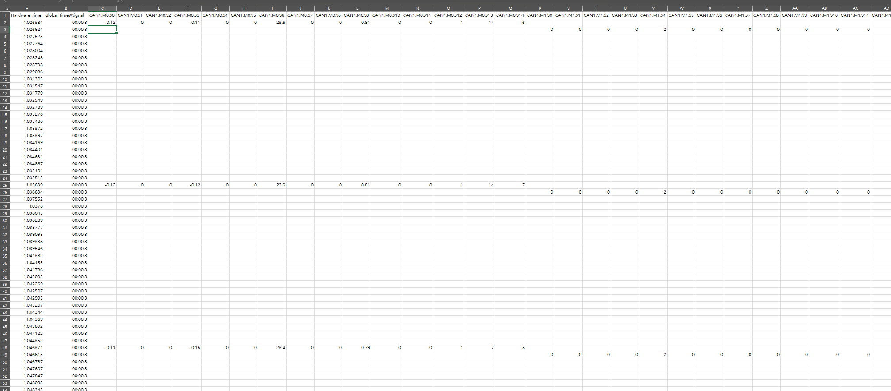The width and height of the screenshot is (891, 391).
Task: Click the 8 in column Q row 48
Action: point(511,348)
